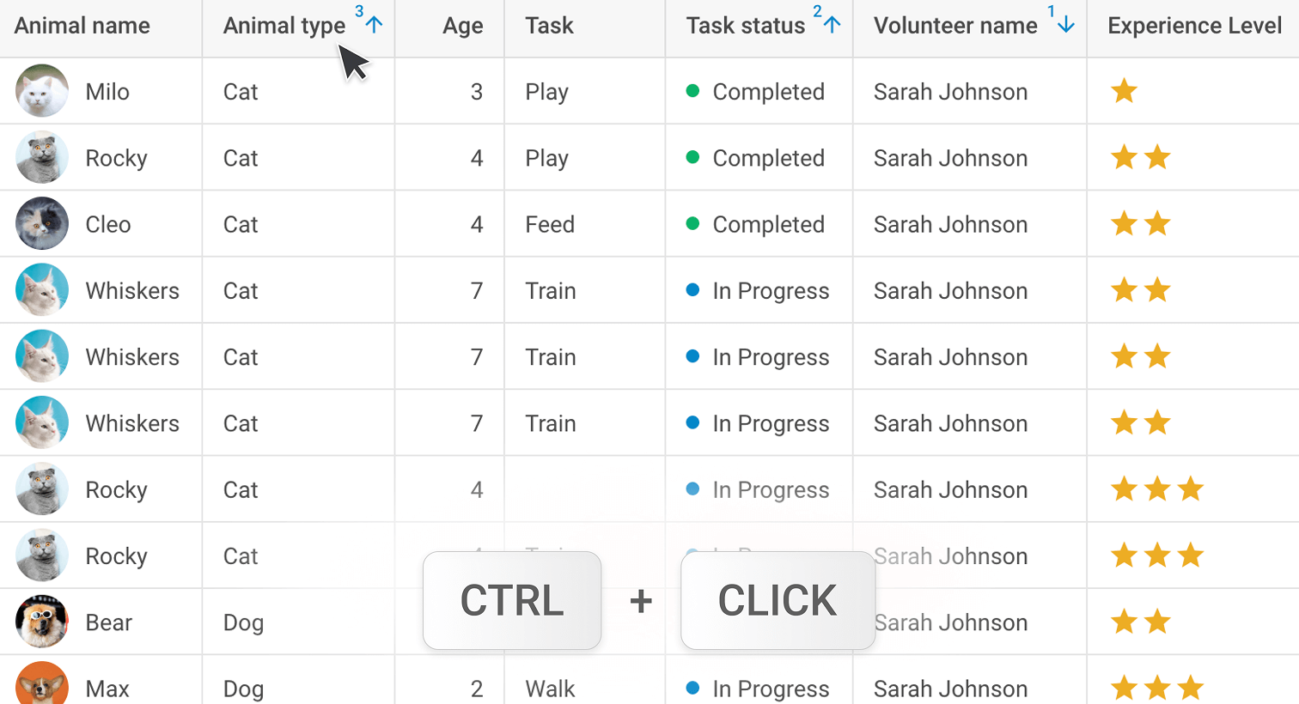Select the Bear row's Dog type cell
Viewport: 1299px width, 704px height.
pyautogui.click(x=298, y=622)
